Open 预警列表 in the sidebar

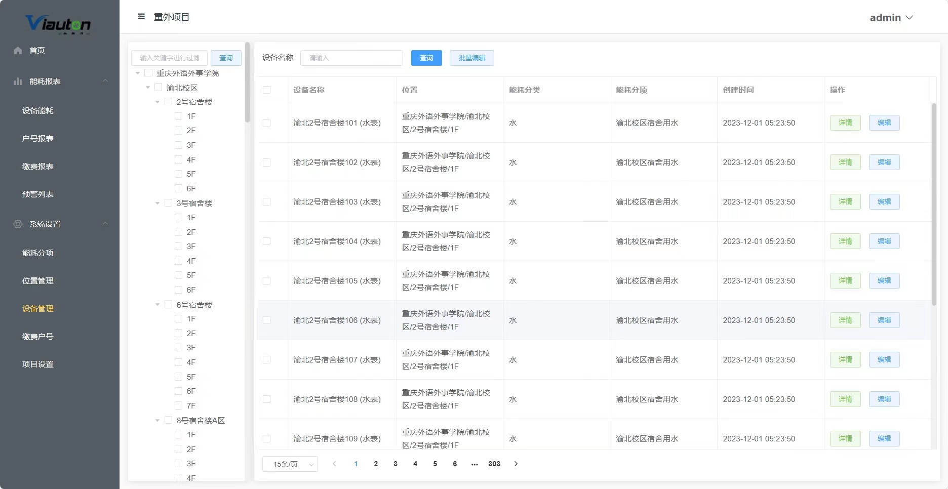click(x=38, y=194)
